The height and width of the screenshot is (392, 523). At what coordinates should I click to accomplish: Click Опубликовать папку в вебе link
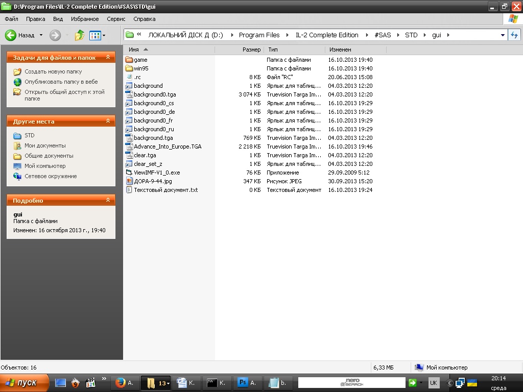tap(61, 82)
